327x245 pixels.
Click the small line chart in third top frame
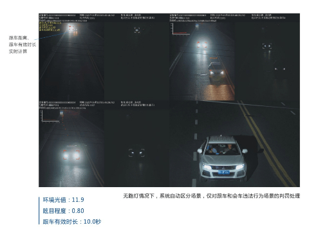[180, 29]
